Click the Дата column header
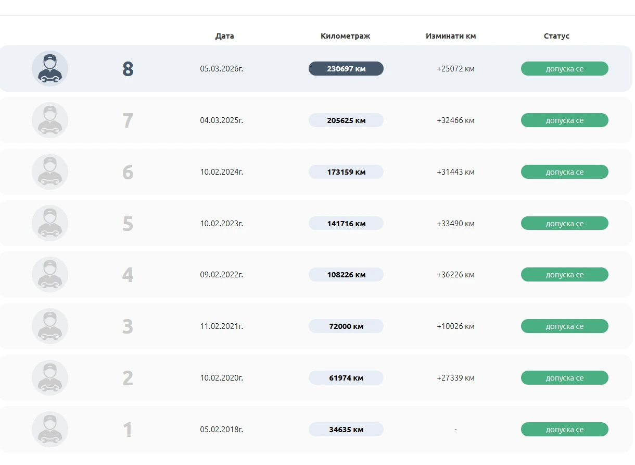 tap(224, 36)
